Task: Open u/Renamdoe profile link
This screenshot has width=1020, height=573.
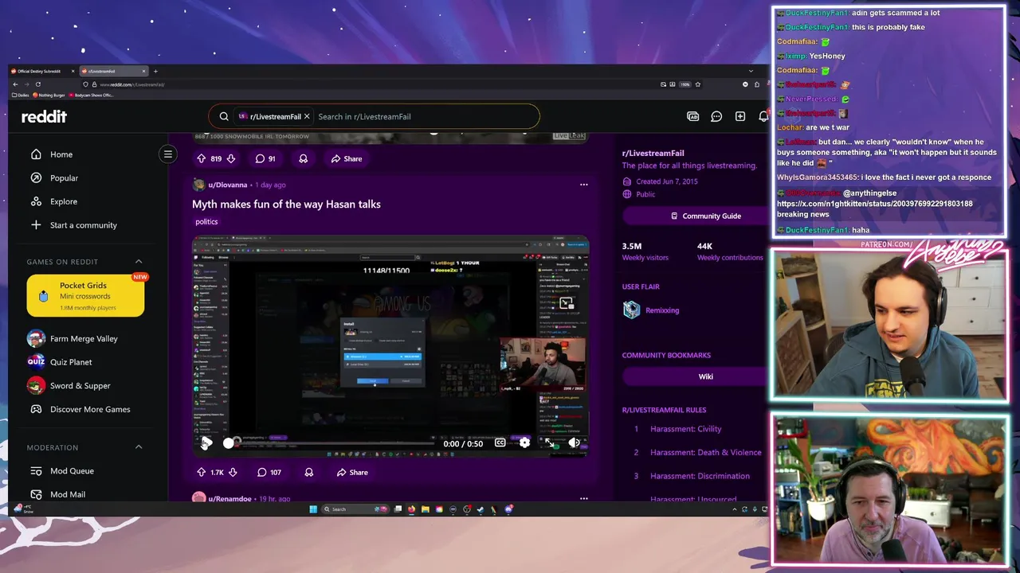Action: coord(229,499)
